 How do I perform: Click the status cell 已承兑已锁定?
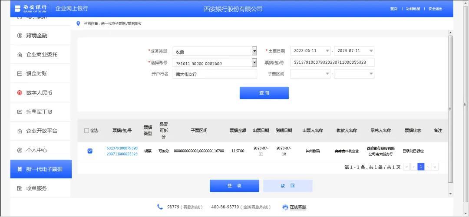coord(413,151)
